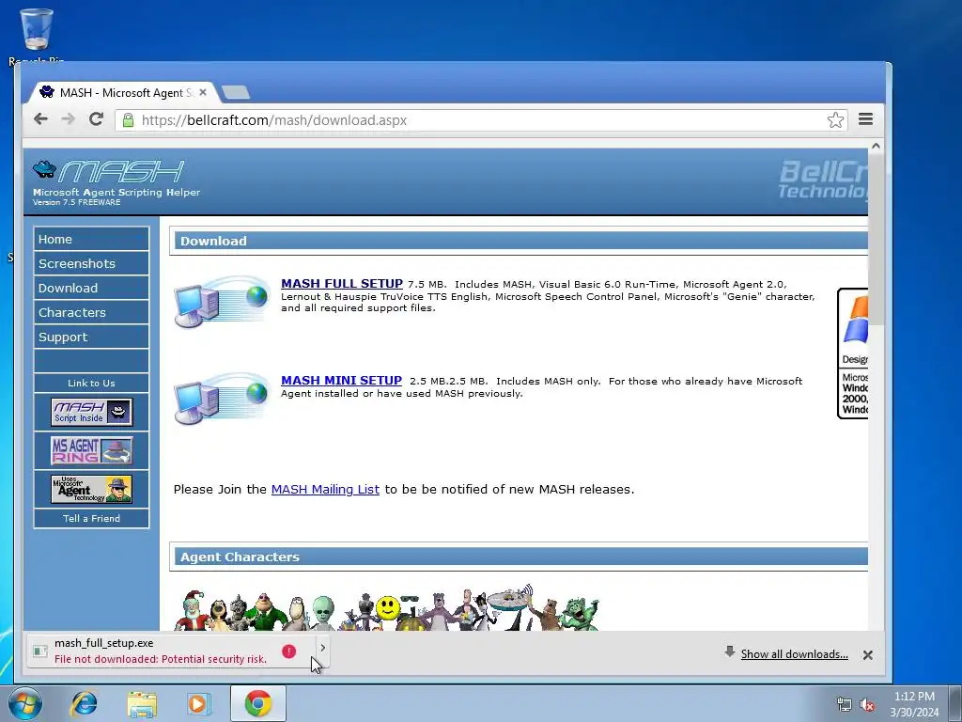Click the Designed for Windows badge image
The image size is (962, 722).
click(853, 353)
